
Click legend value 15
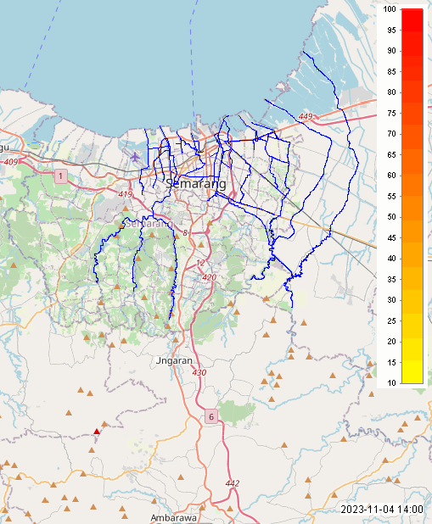click(x=392, y=362)
